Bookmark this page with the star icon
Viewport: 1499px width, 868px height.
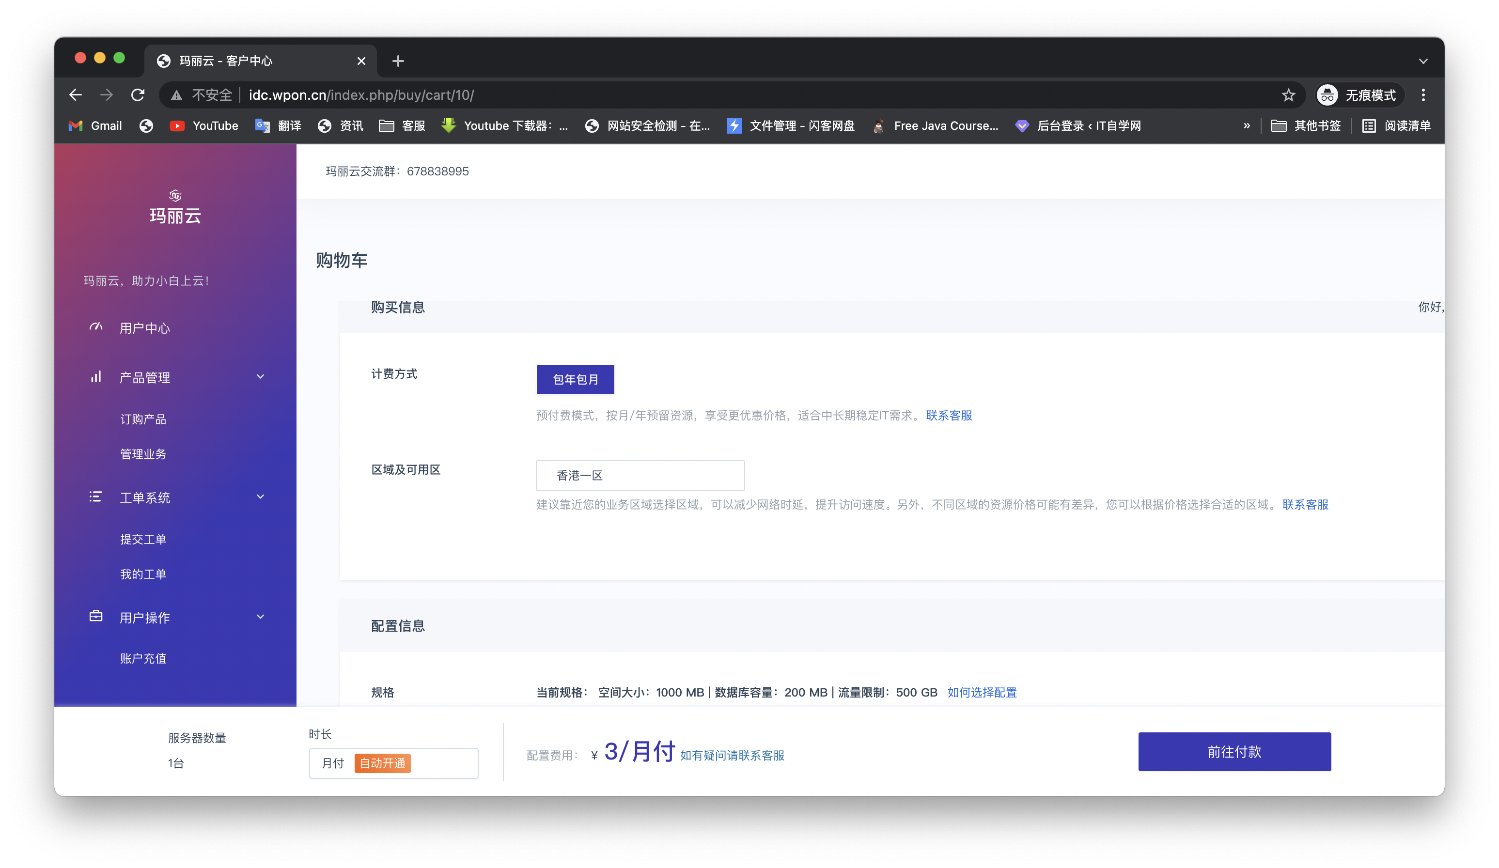coord(1288,95)
